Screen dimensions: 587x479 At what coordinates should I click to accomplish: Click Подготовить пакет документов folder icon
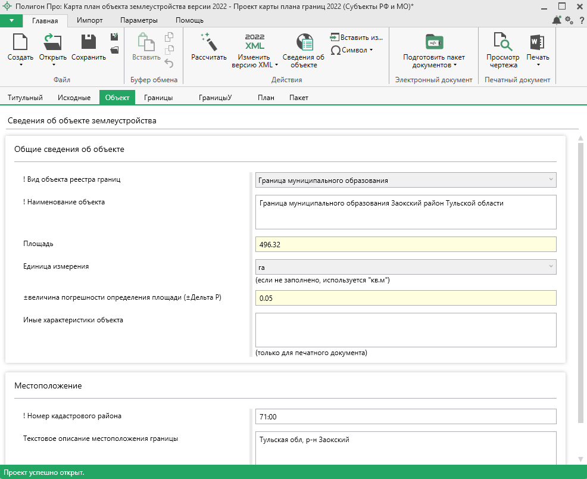pyautogui.click(x=433, y=42)
